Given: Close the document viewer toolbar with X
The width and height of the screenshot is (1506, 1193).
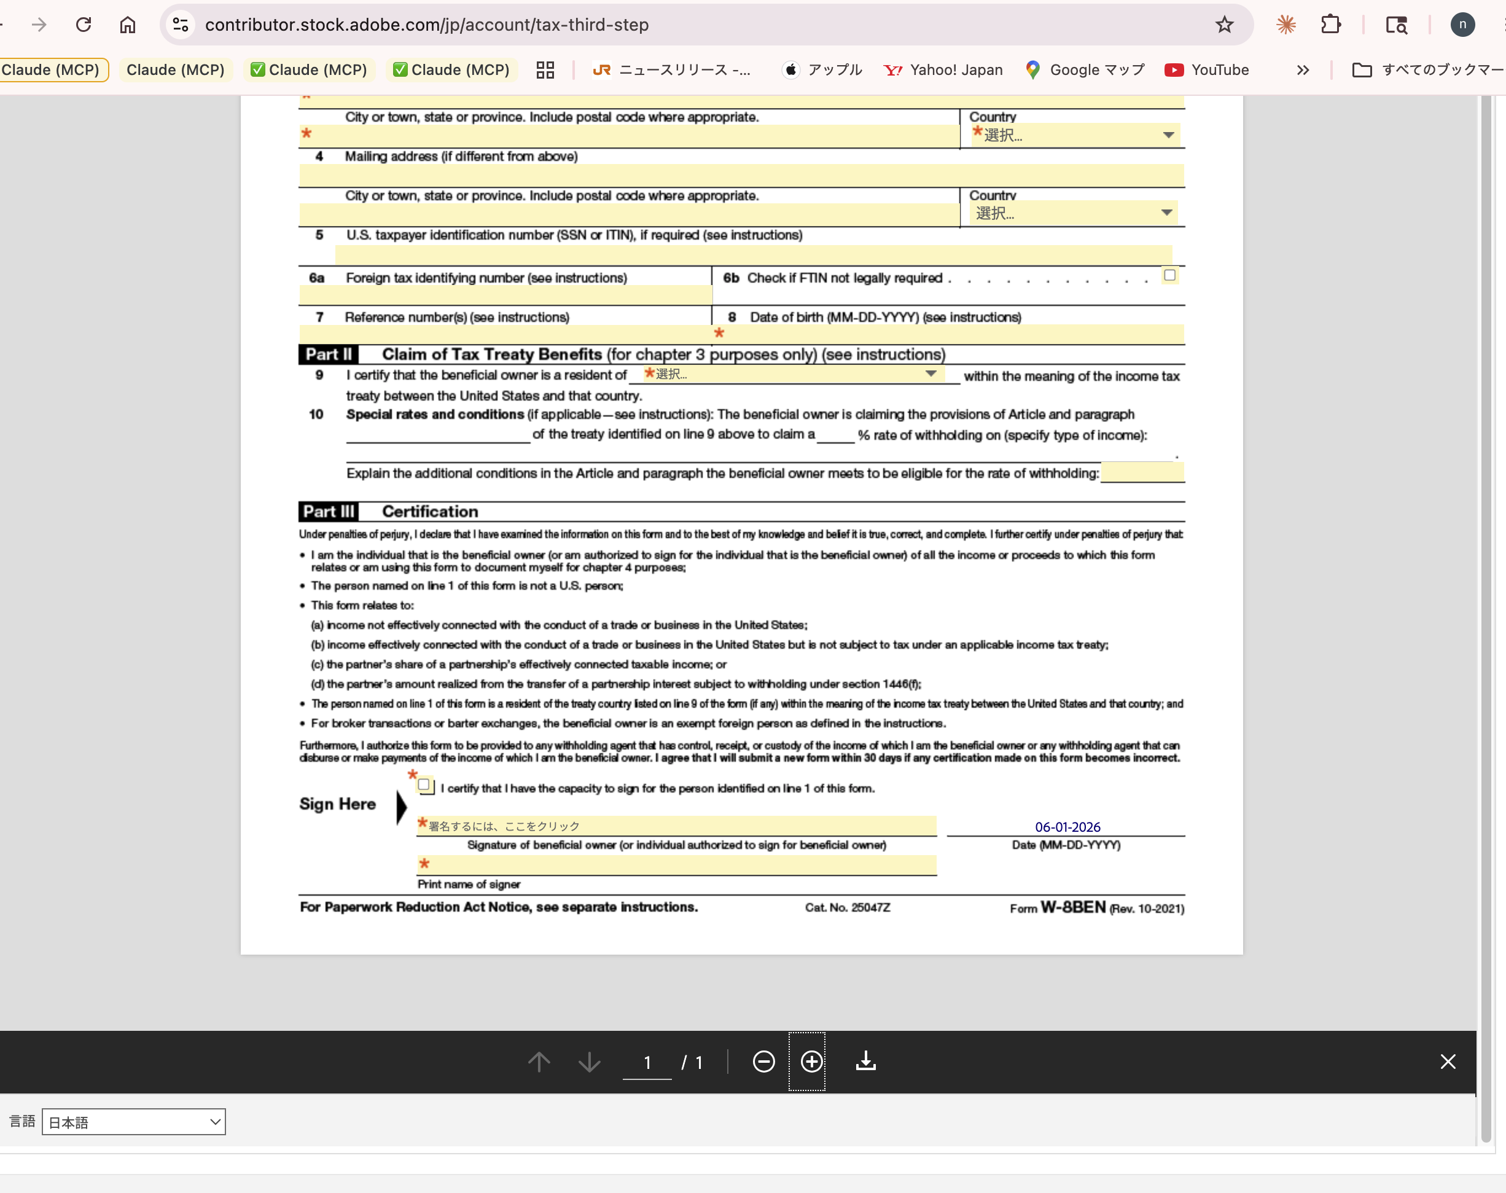Looking at the screenshot, I should [x=1448, y=1062].
